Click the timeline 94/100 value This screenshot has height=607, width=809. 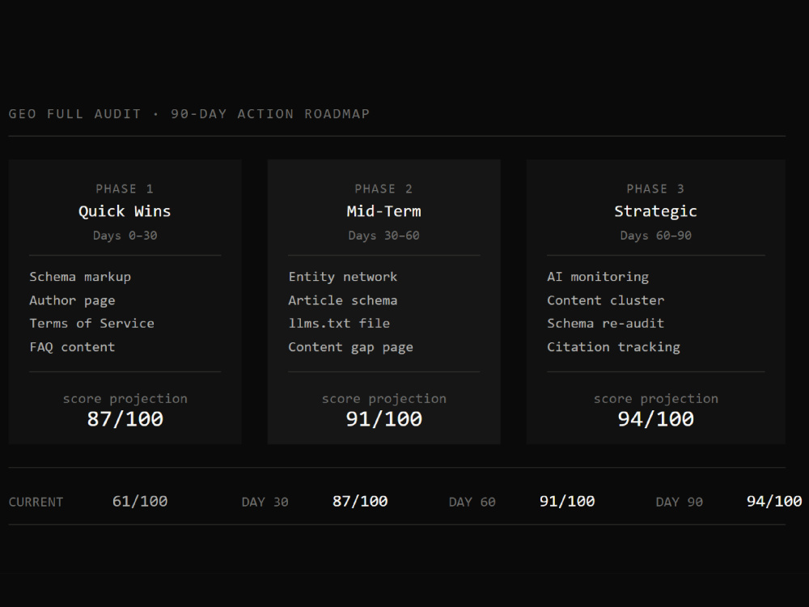[x=774, y=501]
